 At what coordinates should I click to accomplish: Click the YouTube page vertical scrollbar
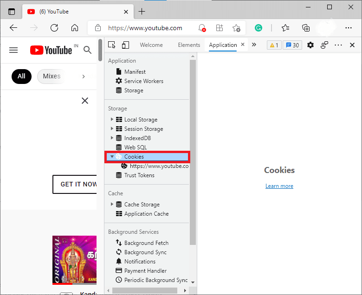100,50
